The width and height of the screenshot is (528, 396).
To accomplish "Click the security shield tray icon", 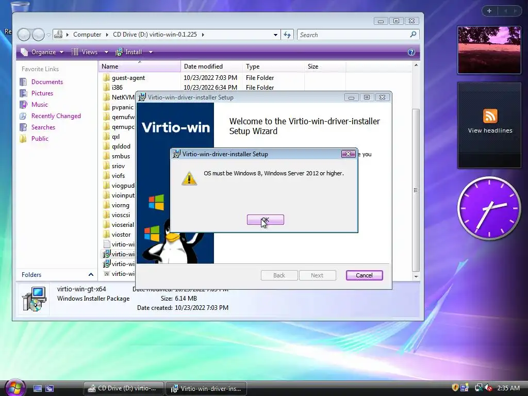I will point(455,388).
